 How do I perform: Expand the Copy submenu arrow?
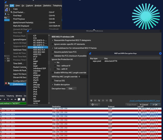(61, 9)
